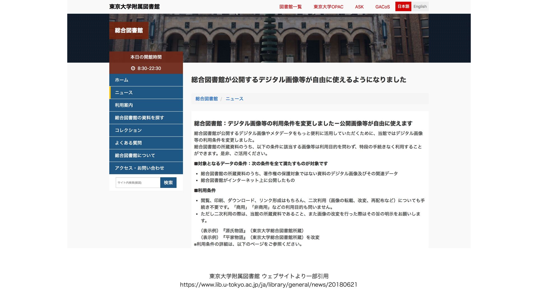
Task: Focus the サイト内検索 search field
Action: pyautogui.click(x=138, y=183)
